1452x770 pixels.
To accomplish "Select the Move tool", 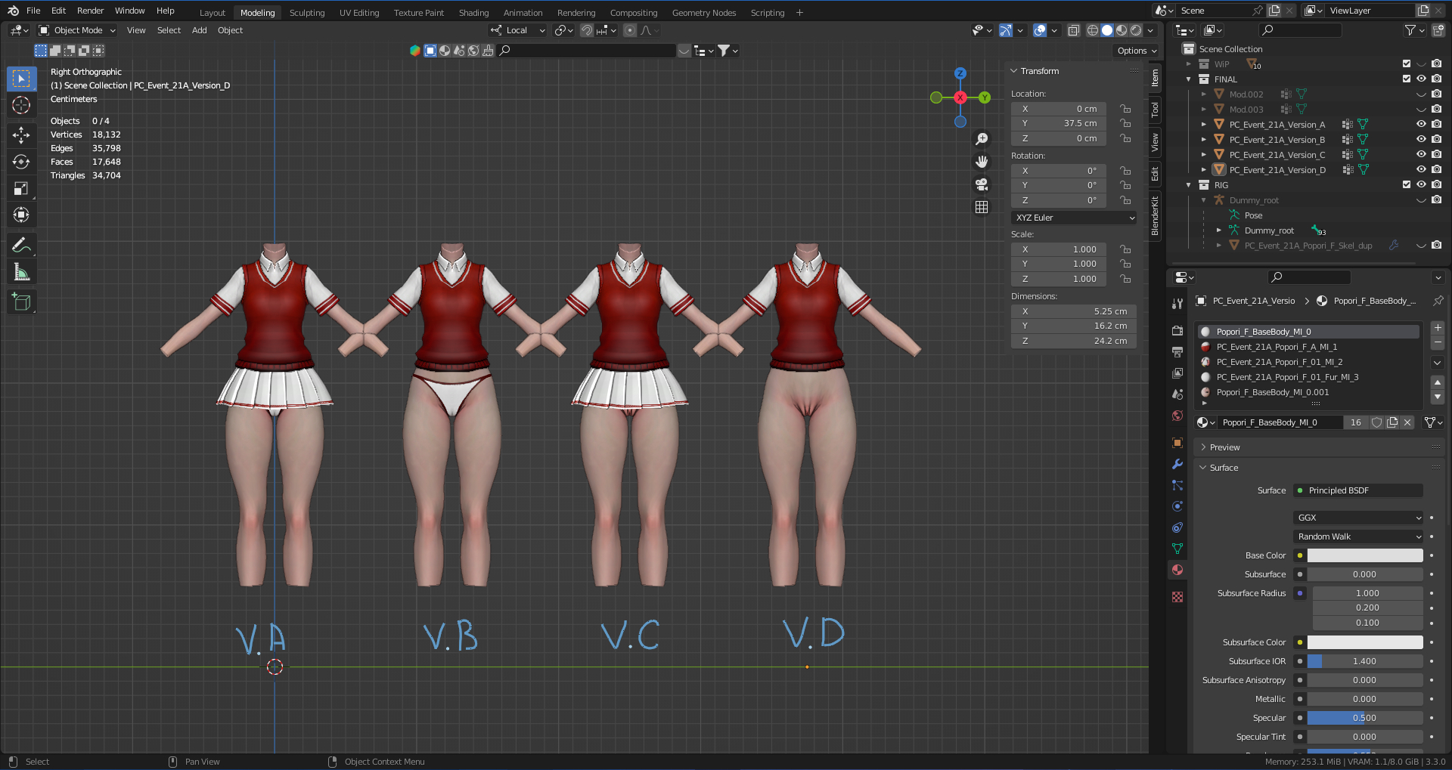I will 21,135.
